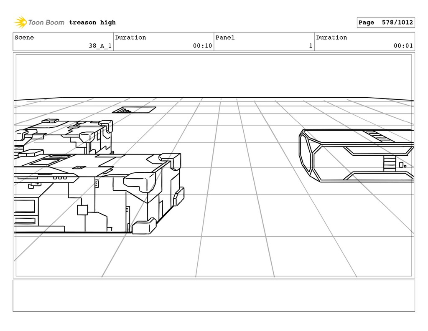
Task: Click the Page 578/1012 box
Action: click(386, 23)
